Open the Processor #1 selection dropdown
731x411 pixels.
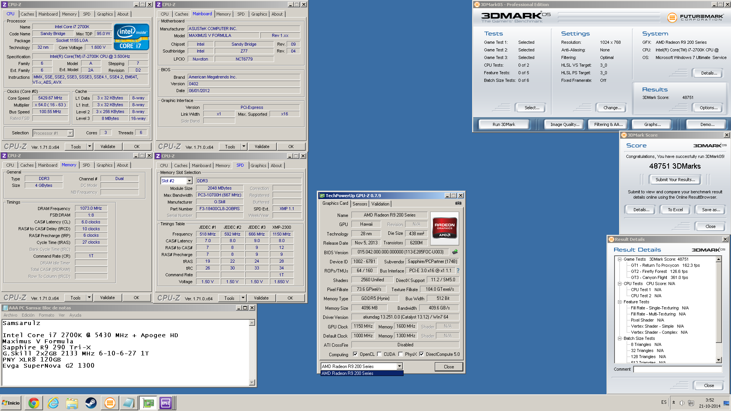pyautogui.click(x=70, y=133)
